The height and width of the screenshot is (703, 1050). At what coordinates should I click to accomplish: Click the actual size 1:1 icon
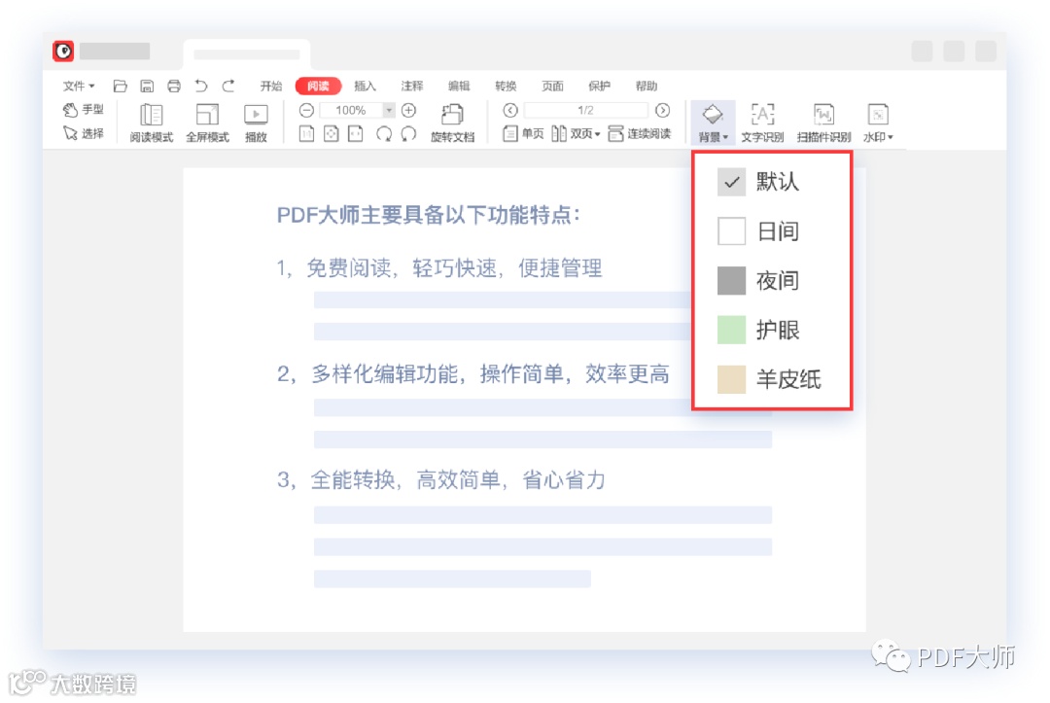(306, 134)
